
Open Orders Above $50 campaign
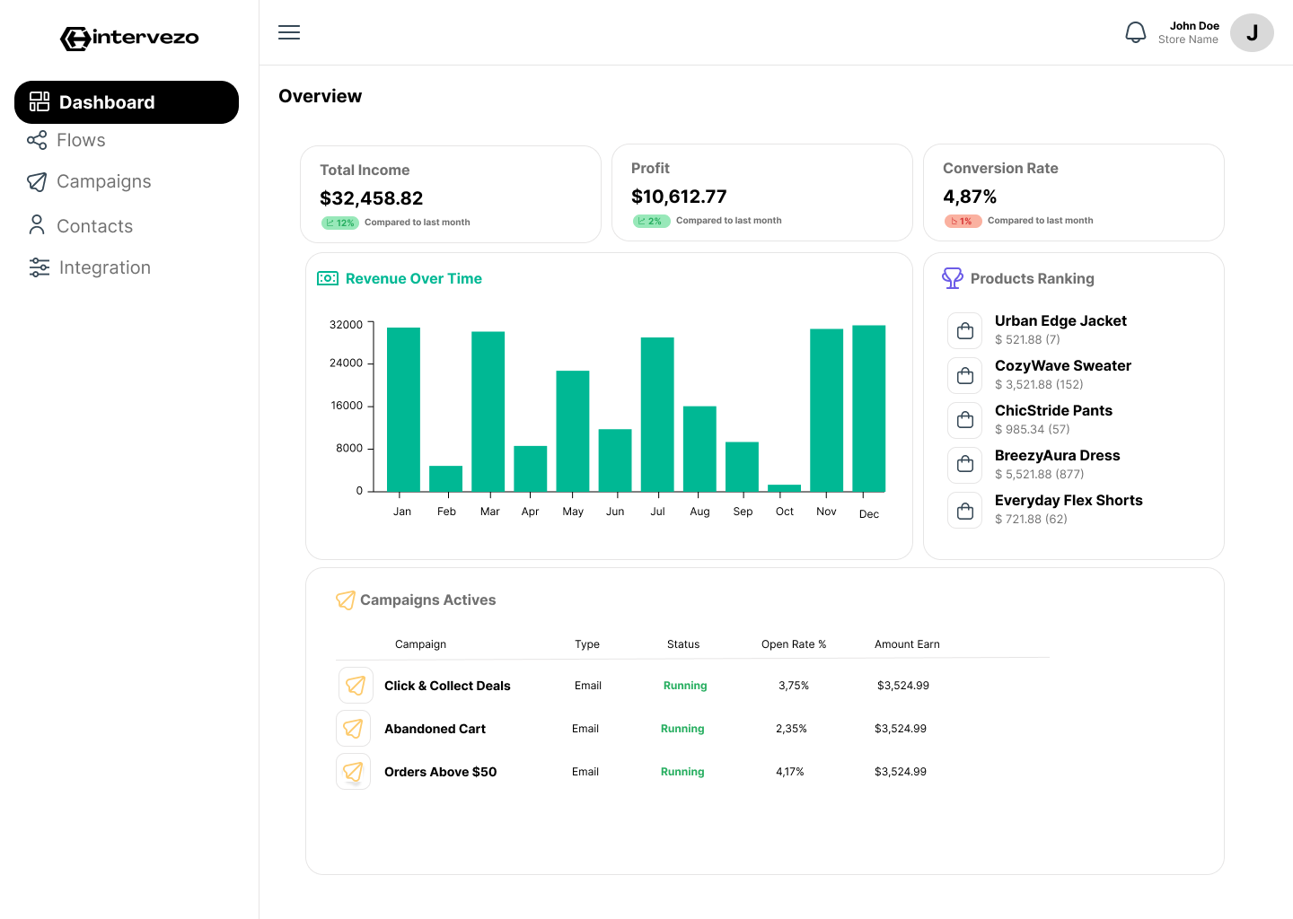tap(440, 772)
